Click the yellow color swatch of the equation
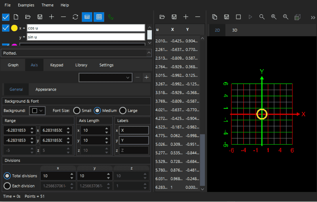The width and height of the screenshot is (317, 202). (14, 28)
